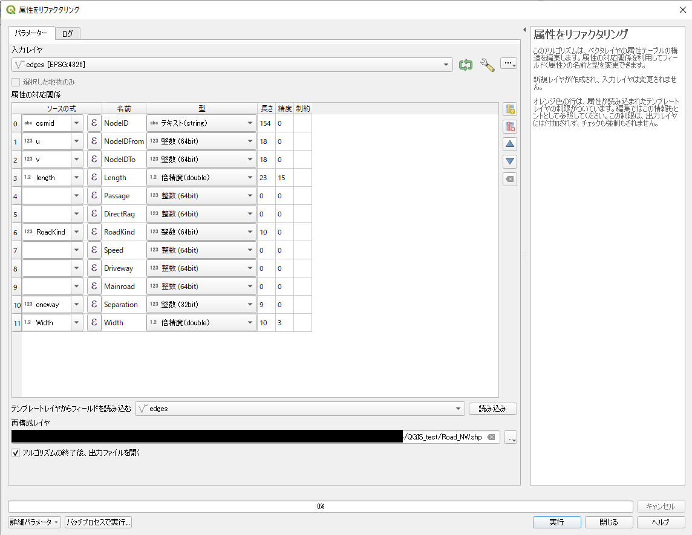692x535 pixels.
Task: Click the 読み込み button
Action: (492, 409)
